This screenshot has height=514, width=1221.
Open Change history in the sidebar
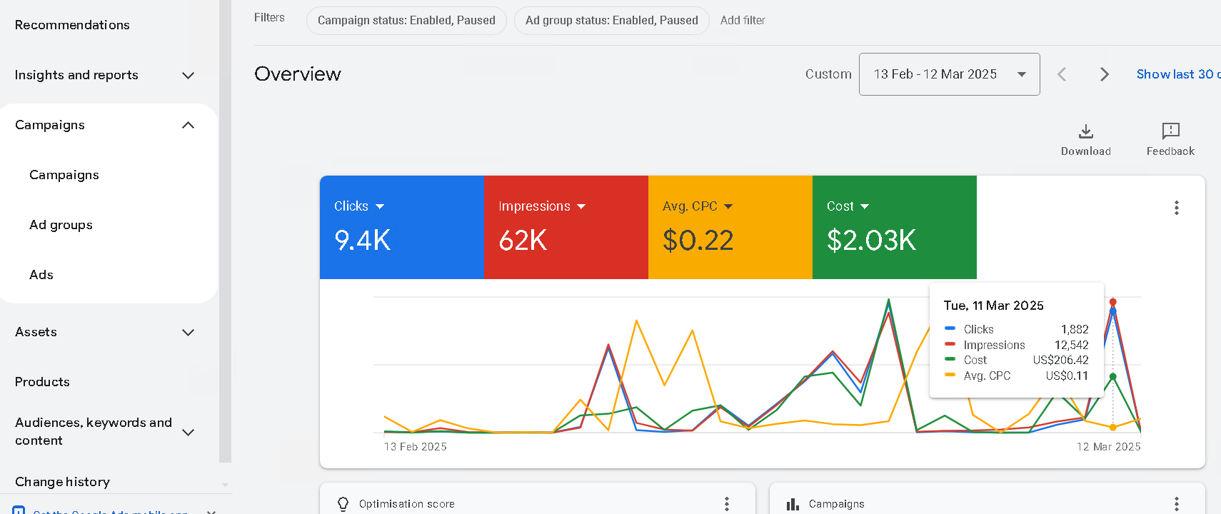click(62, 482)
